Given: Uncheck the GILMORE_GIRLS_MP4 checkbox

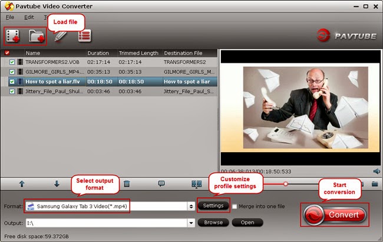Looking at the screenshot, I should pyautogui.click(x=12, y=72).
